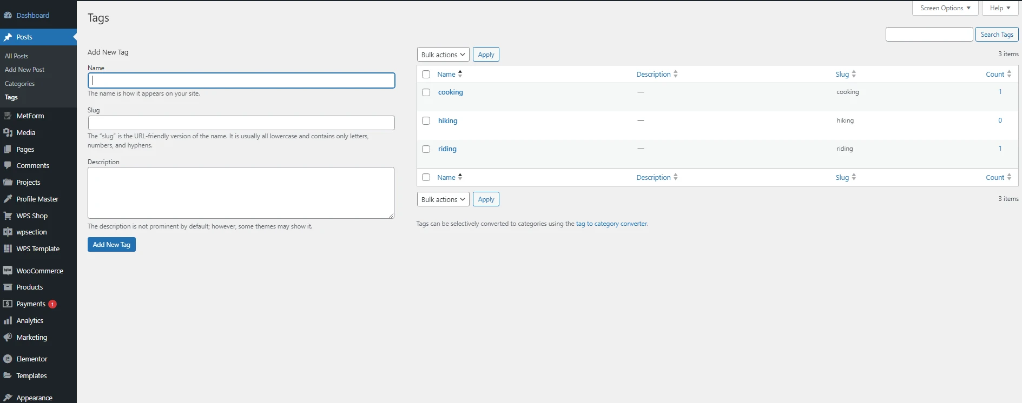Viewport: 1022px width, 403px height.
Task: Click the WooCommerce icon in sidebar
Action: pos(8,271)
